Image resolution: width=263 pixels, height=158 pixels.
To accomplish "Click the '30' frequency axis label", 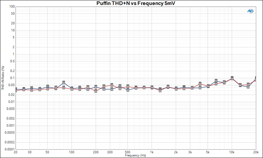I will tap(30, 152).
